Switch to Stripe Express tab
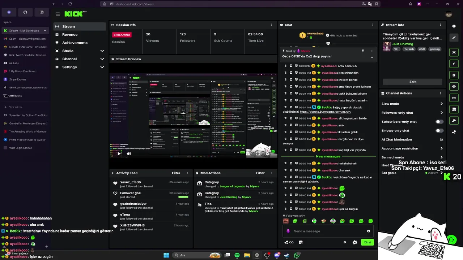Viewport: 463px width, 260px height. pyautogui.click(x=25, y=79)
